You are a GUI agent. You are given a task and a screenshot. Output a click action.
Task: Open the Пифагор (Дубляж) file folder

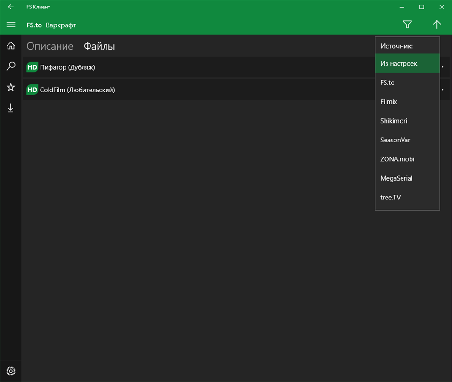pos(199,67)
